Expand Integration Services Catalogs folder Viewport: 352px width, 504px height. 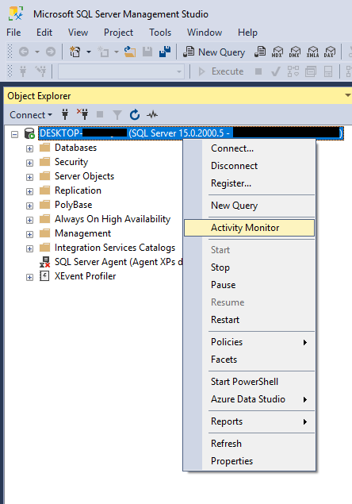tap(29, 248)
